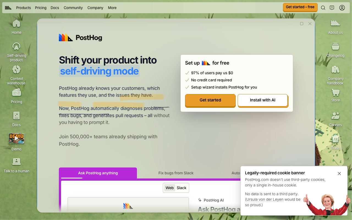This screenshot has height=220, width=352.
Task: Select the Ask PostHog anything tab
Action: coord(98,173)
